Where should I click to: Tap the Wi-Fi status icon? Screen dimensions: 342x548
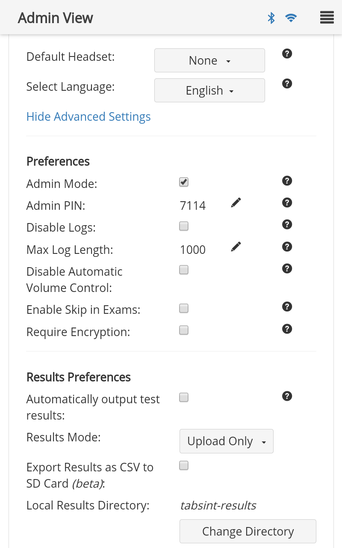[x=291, y=18]
